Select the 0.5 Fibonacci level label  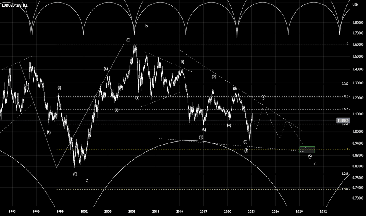[x=346, y=97]
